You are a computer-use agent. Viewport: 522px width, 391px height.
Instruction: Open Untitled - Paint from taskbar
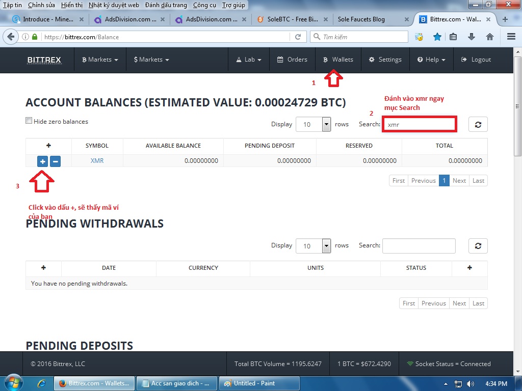[259, 383]
